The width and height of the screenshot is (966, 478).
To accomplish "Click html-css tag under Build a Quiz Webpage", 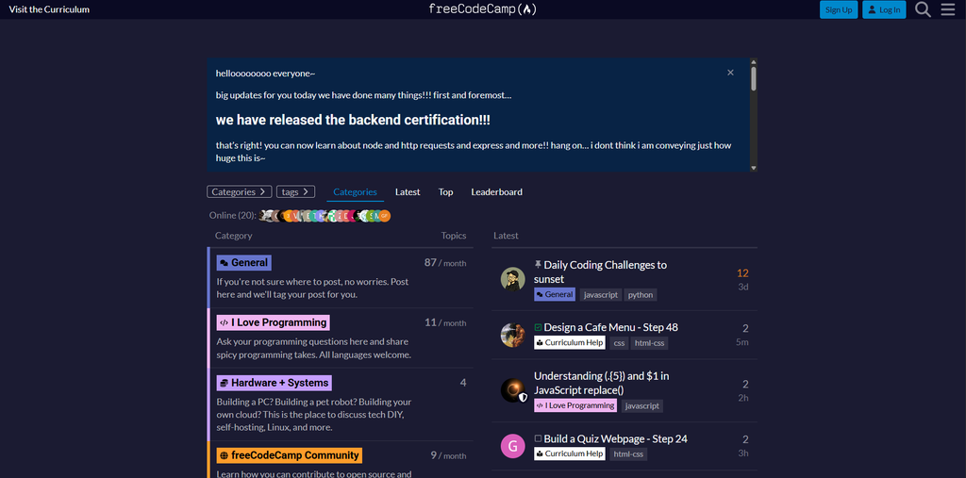I will [628, 454].
